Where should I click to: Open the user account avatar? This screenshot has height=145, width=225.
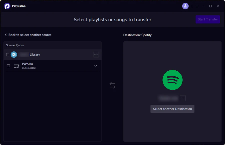pyautogui.click(x=185, y=6)
